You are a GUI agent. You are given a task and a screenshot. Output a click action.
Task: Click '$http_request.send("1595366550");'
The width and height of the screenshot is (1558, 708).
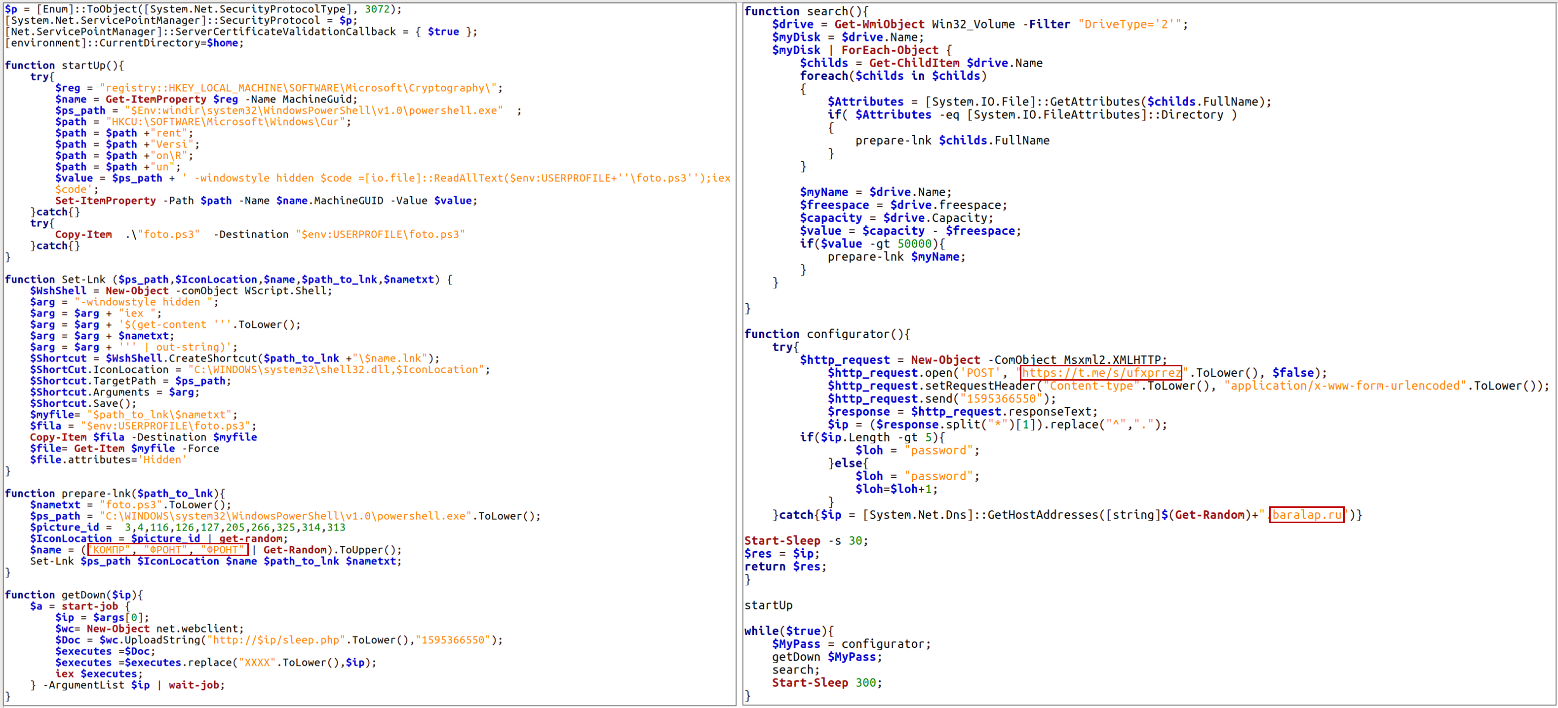[x=942, y=399]
